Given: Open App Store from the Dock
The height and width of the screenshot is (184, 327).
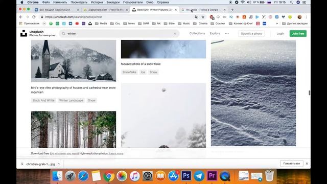Looking at the screenshot, I should [x=173, y=176].
